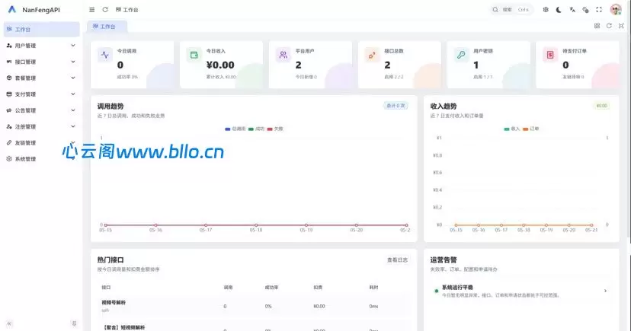631x331 pixels.
Task: Focus the header search box
Action: pyautogui.click(x=511, y=10)
